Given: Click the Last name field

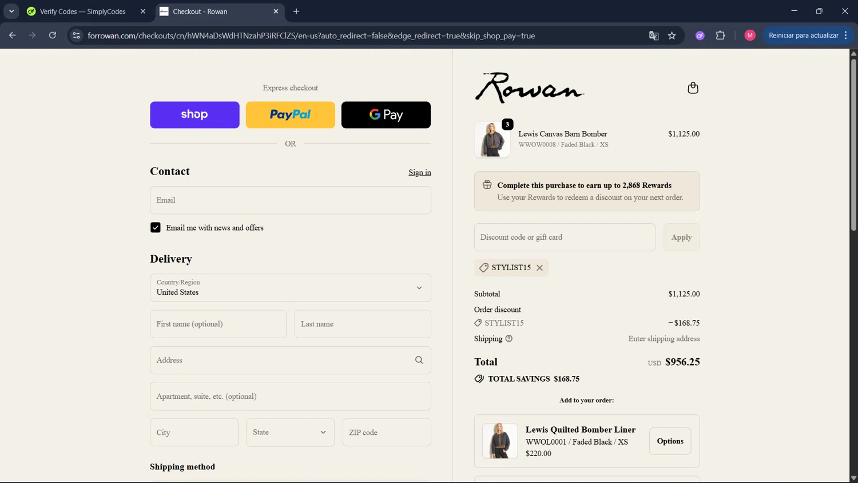Looking at the screenshot, I should pyautogui.click(x=363, y=324).
